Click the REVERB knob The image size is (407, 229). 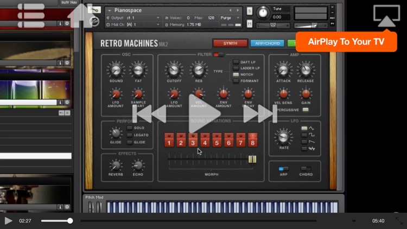point(116,166)
